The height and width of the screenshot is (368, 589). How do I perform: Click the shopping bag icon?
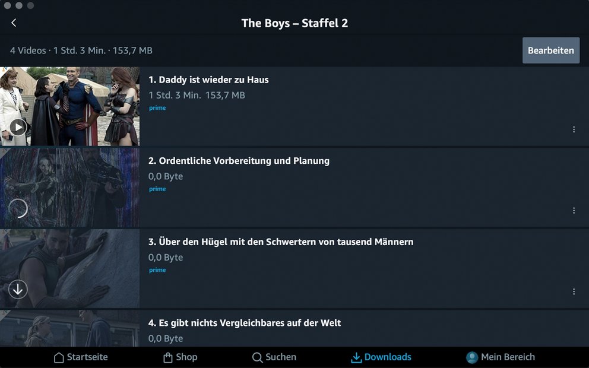168,357
